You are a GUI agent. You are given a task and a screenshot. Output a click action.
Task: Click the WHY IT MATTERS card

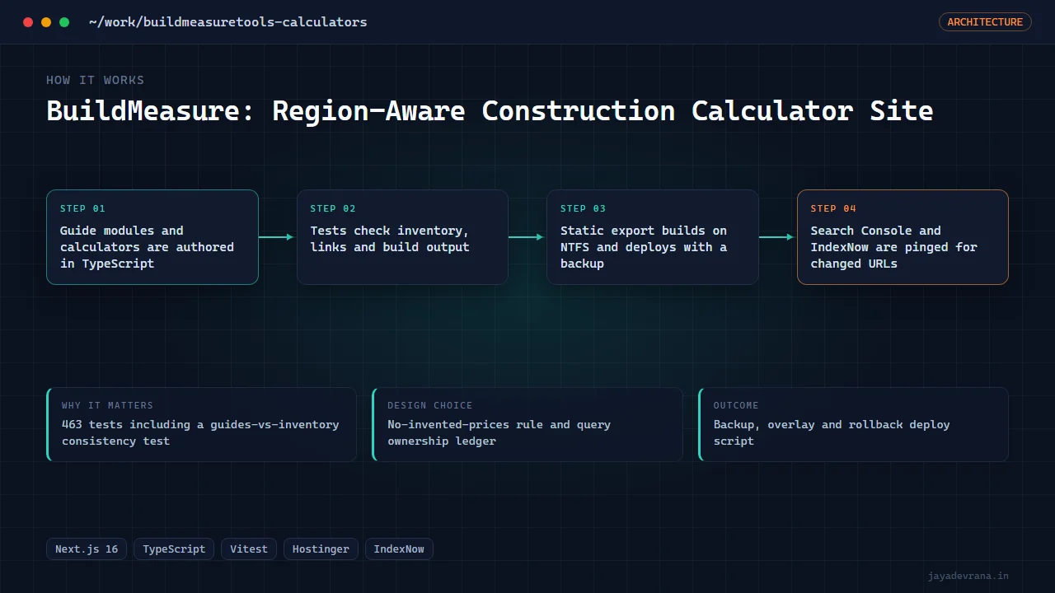[x=201, y=424]
